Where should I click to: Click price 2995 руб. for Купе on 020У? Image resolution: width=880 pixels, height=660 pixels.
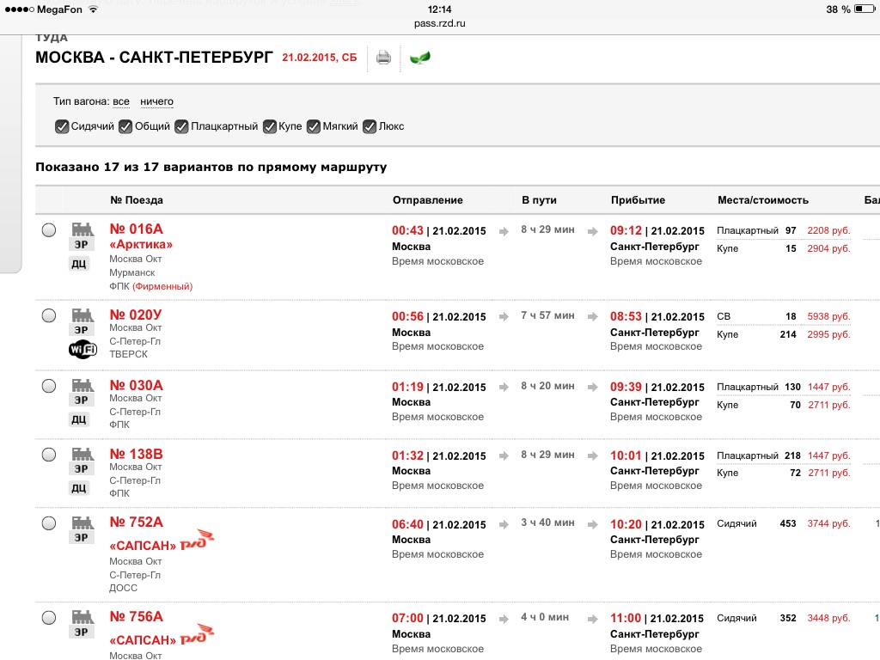[x=829, y=334]
